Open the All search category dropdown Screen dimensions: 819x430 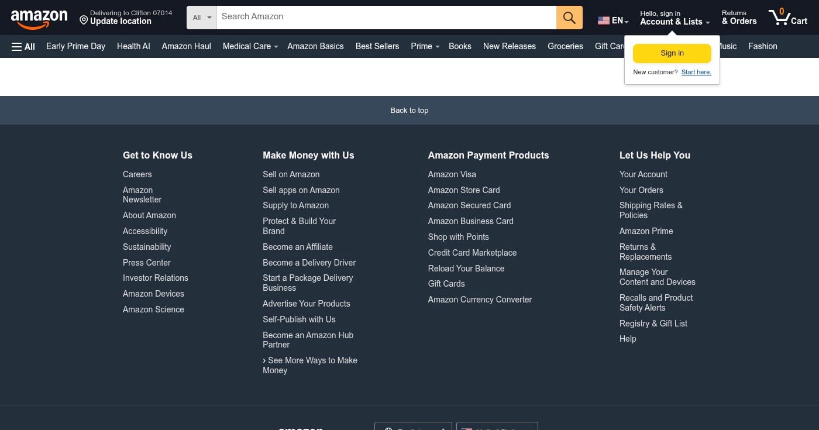pyautogui.click(x=202, y=18)
